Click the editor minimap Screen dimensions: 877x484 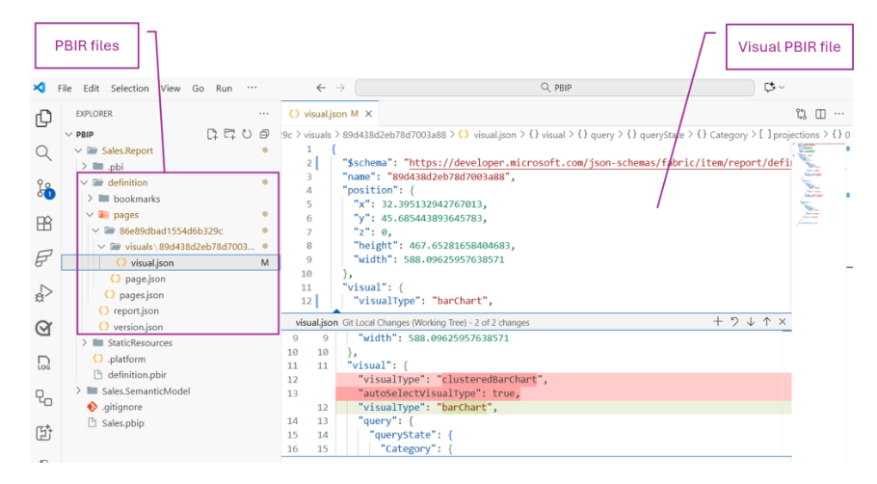tap(821, 185)
